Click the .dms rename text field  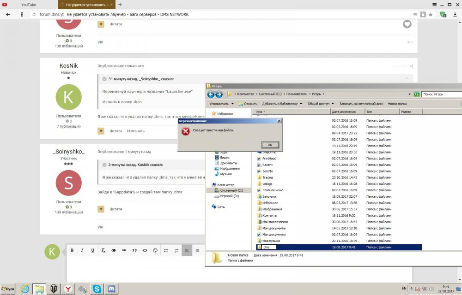coord(269,248)
